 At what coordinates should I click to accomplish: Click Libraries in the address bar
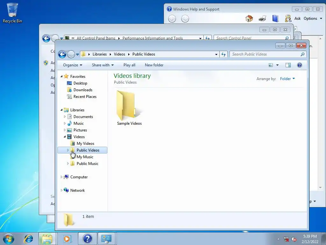100,54
